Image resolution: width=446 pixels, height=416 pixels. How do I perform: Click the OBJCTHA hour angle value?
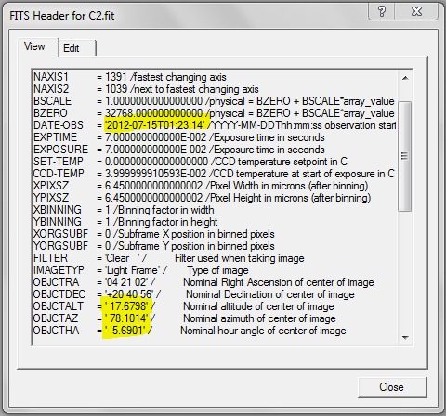125,331
